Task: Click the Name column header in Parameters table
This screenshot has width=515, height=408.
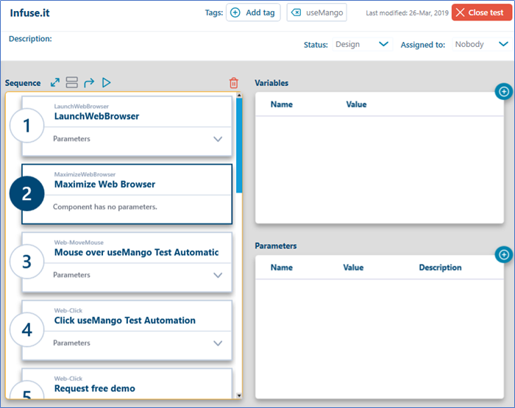Action: pyautogui.click(x=282, y=268)
